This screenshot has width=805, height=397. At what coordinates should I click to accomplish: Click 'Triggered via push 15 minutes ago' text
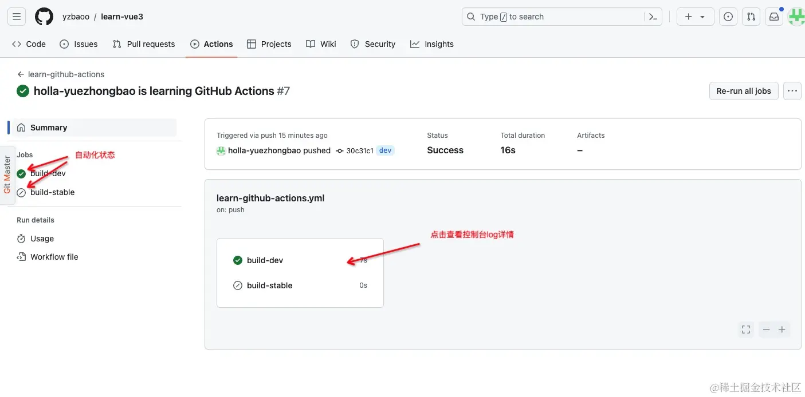pyautogui.click(x=272, y=136)
